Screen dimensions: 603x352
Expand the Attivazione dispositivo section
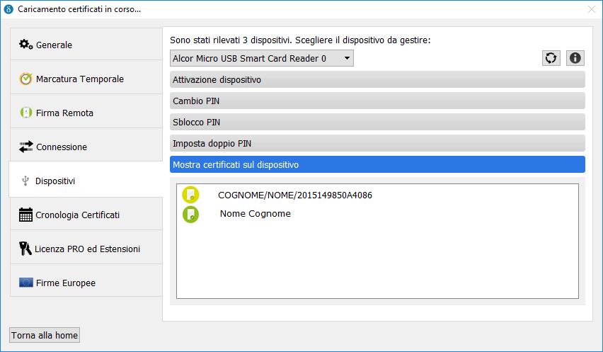pos(377,80)
